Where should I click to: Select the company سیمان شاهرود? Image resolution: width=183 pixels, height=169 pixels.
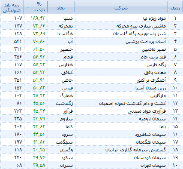pyautogui.click(x=150, y=135)
